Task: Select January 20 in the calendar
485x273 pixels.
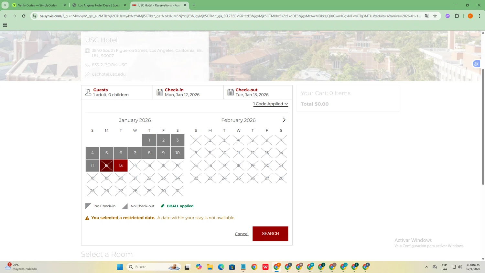Action: coord(121,178)
